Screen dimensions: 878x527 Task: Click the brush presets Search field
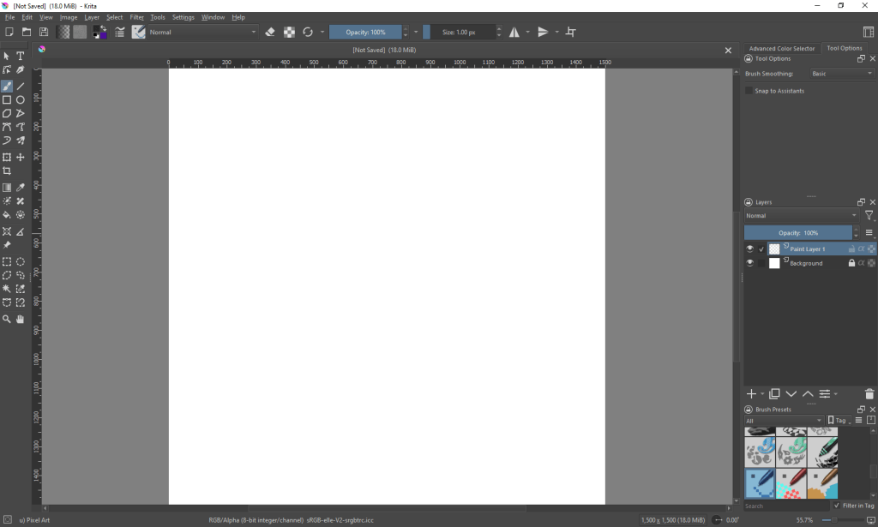tap(785, 506)
